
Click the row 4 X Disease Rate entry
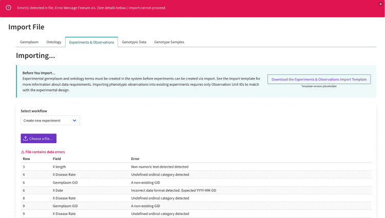(196, 174)
